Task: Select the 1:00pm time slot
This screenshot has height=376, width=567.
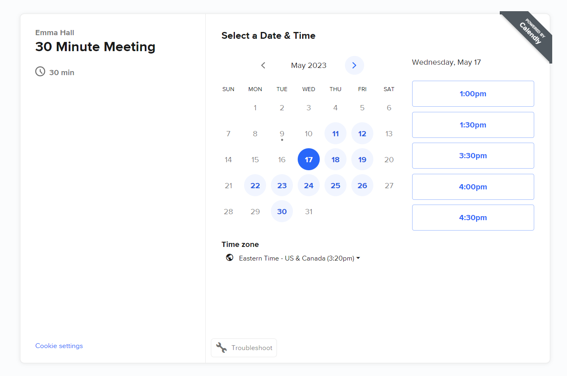Action: 473,94
